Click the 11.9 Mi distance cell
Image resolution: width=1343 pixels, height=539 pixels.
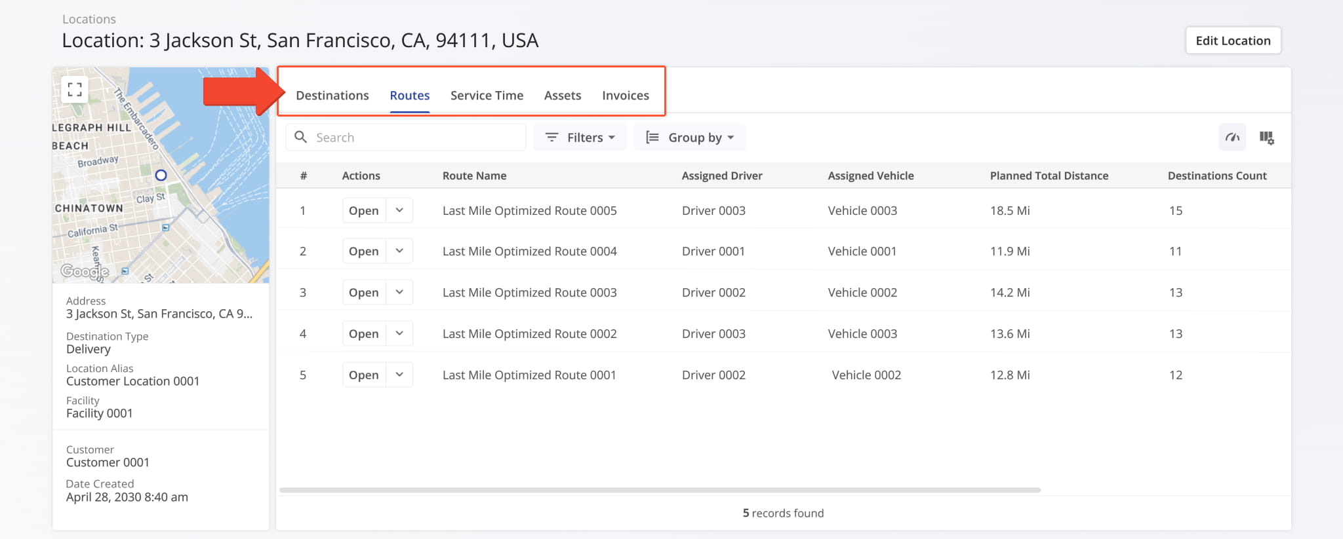(x=1010, y=251)
